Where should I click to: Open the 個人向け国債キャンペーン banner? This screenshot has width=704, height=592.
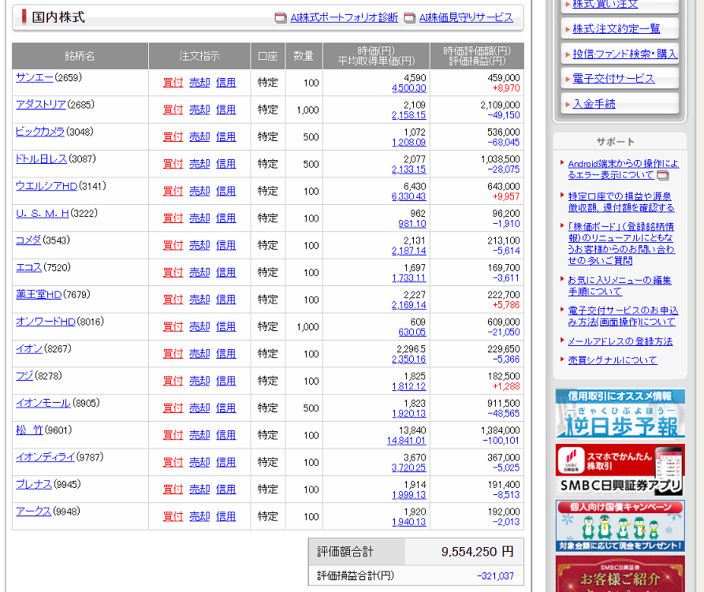(620, 525)
